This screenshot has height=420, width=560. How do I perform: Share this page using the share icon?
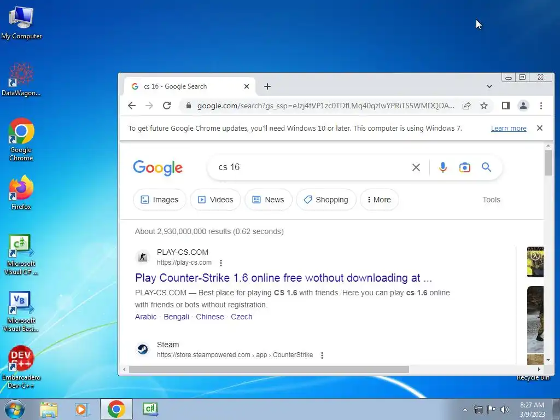click(x=466, y=106)
